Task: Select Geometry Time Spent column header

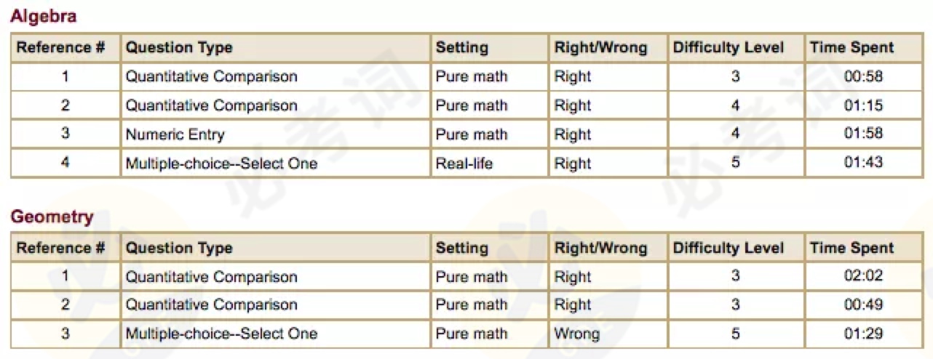Action: coord(863,249)
